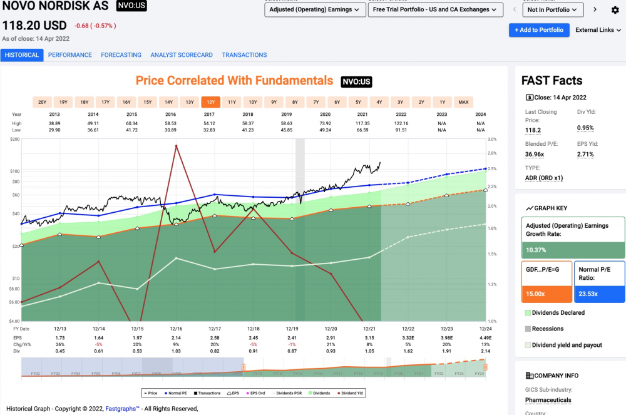
Task: Select 13Y time range
Action: click(x=190, y=102)
